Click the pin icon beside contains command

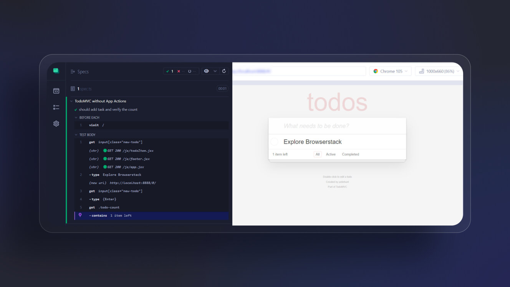(x=80, y=215)
